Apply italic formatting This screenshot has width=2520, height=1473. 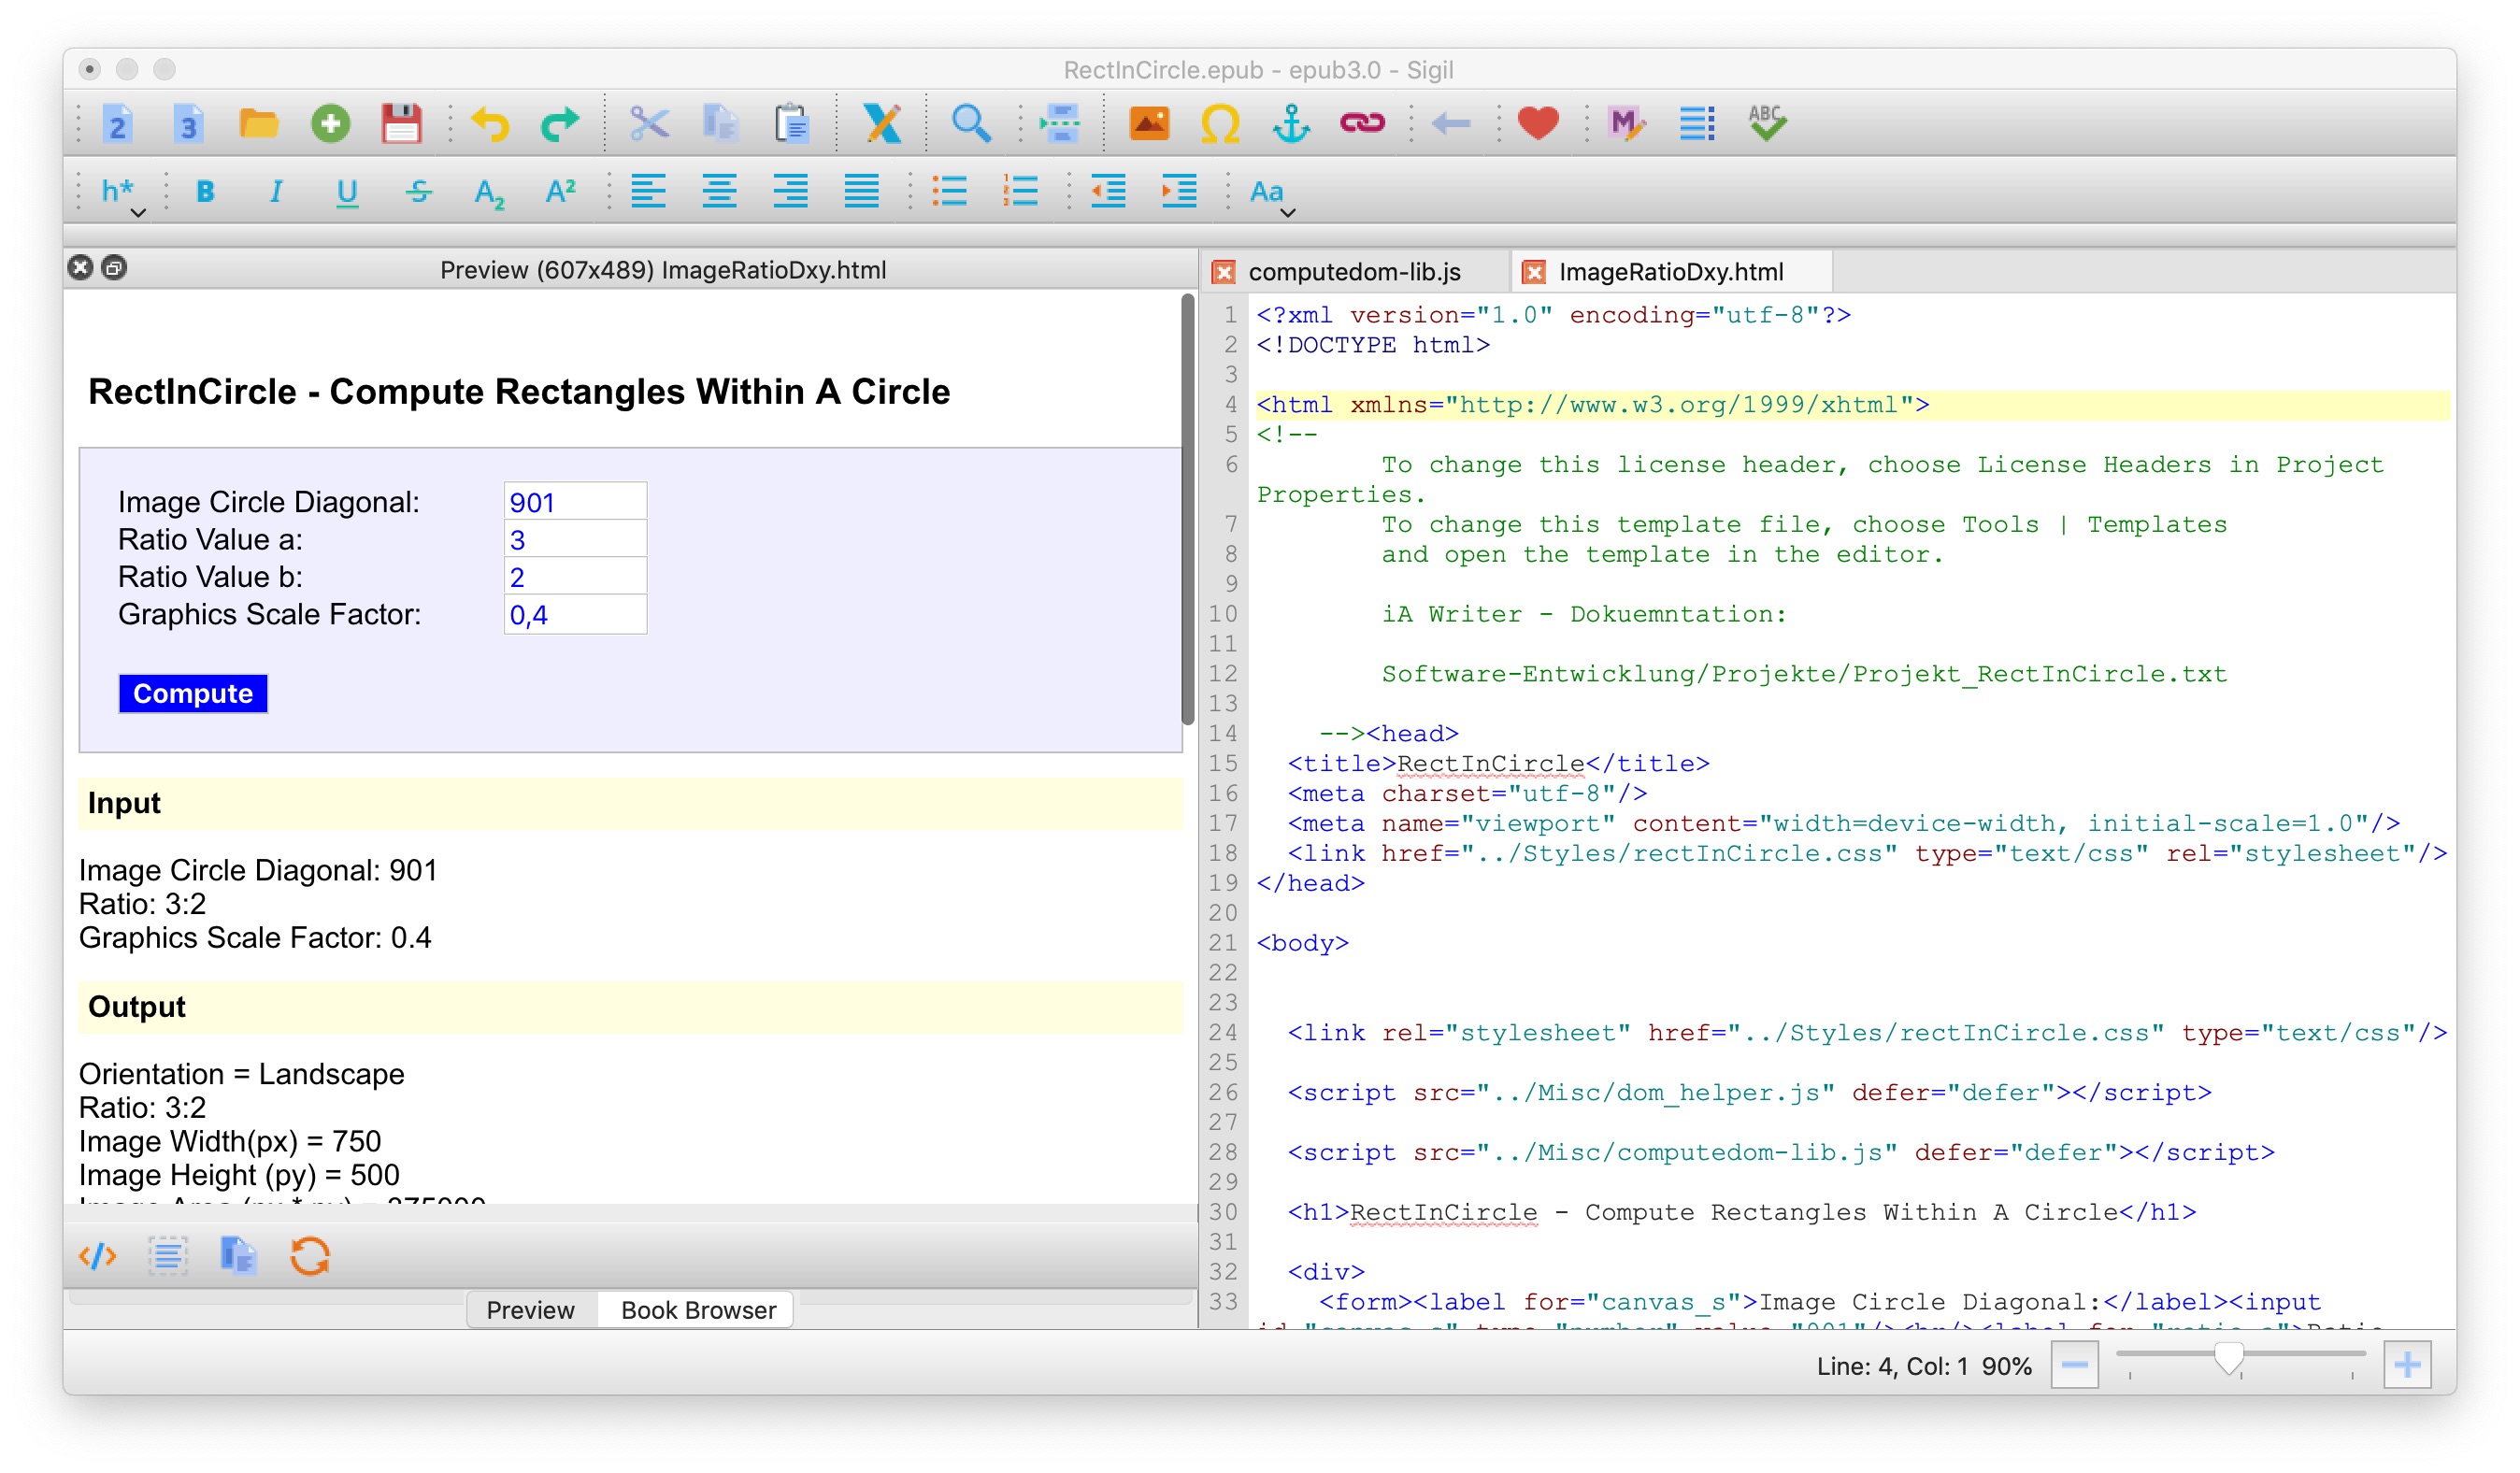pos(276,191)
